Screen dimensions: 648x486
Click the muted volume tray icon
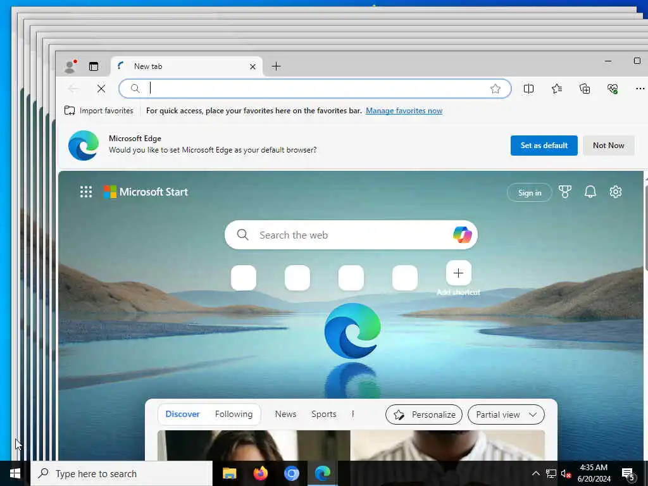(x=566, y=473)
